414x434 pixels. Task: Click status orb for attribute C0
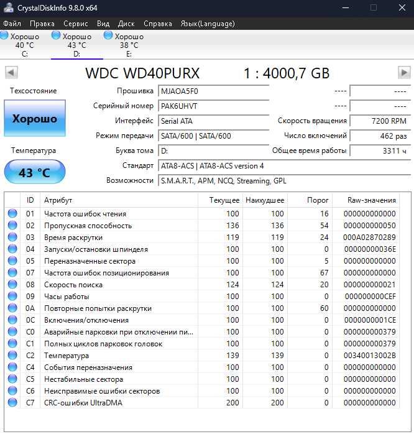tap(12, 331)
